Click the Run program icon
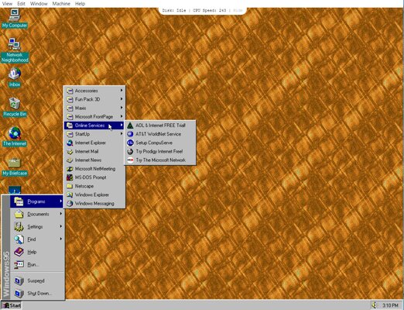The image size is (404, 310). (19, 264)
